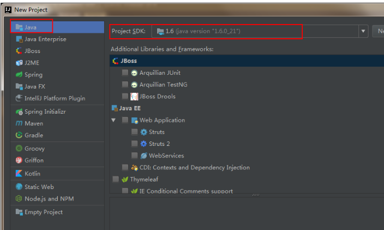Select the Java project type icon
The image size is (384, 230).
point(19,27)
